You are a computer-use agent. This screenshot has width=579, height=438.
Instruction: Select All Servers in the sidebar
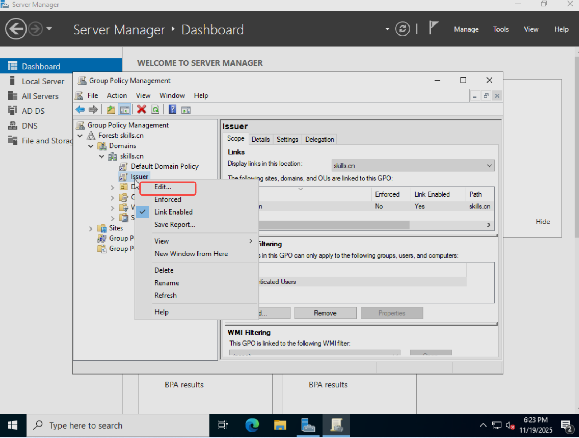pos(40,96)
